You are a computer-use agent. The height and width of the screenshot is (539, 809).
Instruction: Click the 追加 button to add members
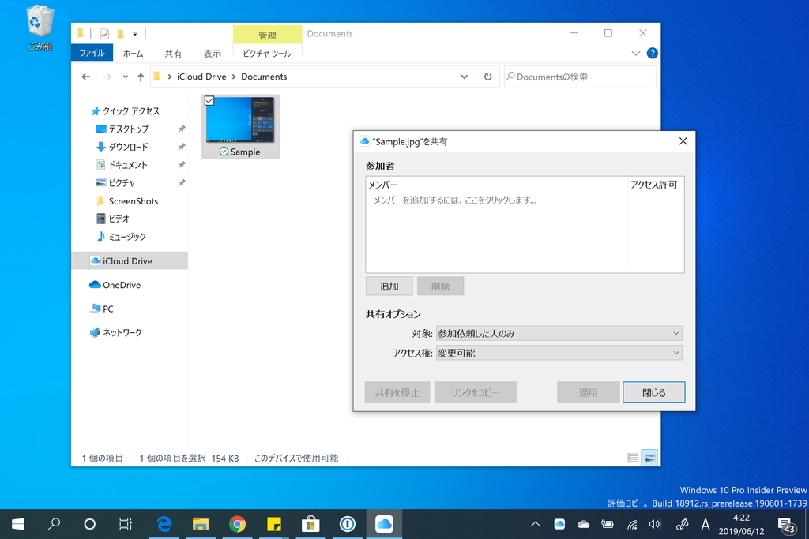(x=388, y=286)
